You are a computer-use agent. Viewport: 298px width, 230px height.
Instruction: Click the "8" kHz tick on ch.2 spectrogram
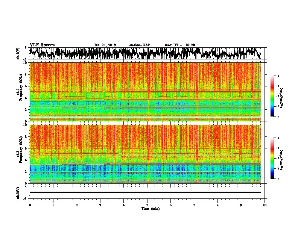(x=26, y=137)
